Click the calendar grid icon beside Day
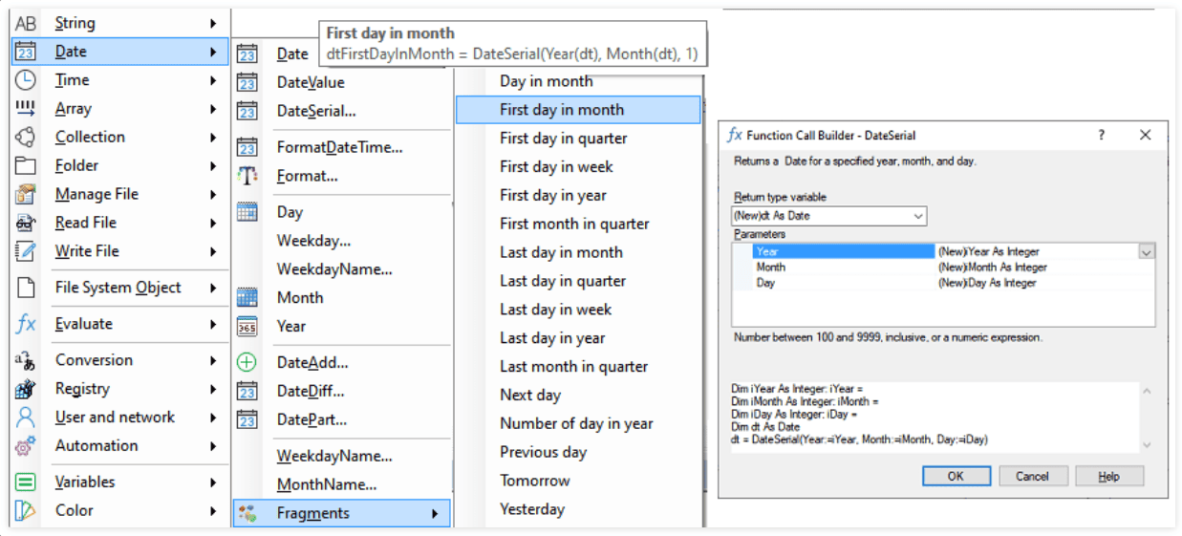This screenshot has height=536, width=1182. click(247, 212)
